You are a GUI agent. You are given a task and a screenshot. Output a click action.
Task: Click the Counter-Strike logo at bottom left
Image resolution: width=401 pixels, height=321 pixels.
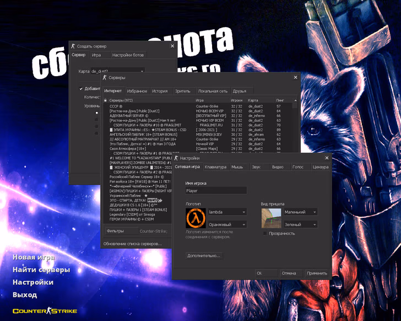point(45,311)
